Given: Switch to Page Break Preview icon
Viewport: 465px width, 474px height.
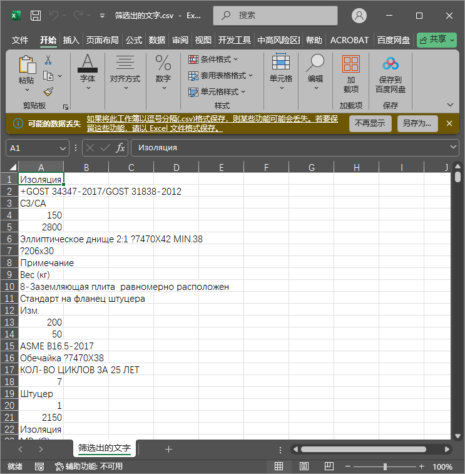Looking at the screenshot, I should (329, 466).
